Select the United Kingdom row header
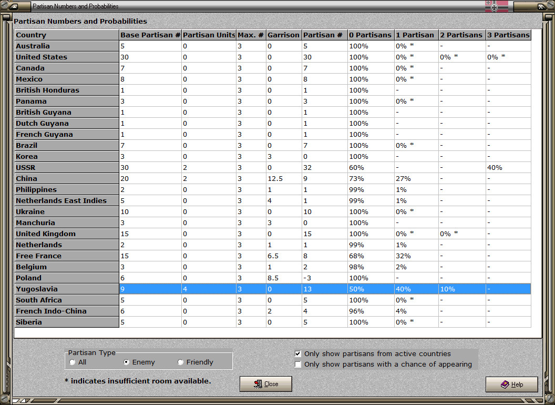Image resolution: width=555 pixels, height=405 pixels. click(67, 234)
